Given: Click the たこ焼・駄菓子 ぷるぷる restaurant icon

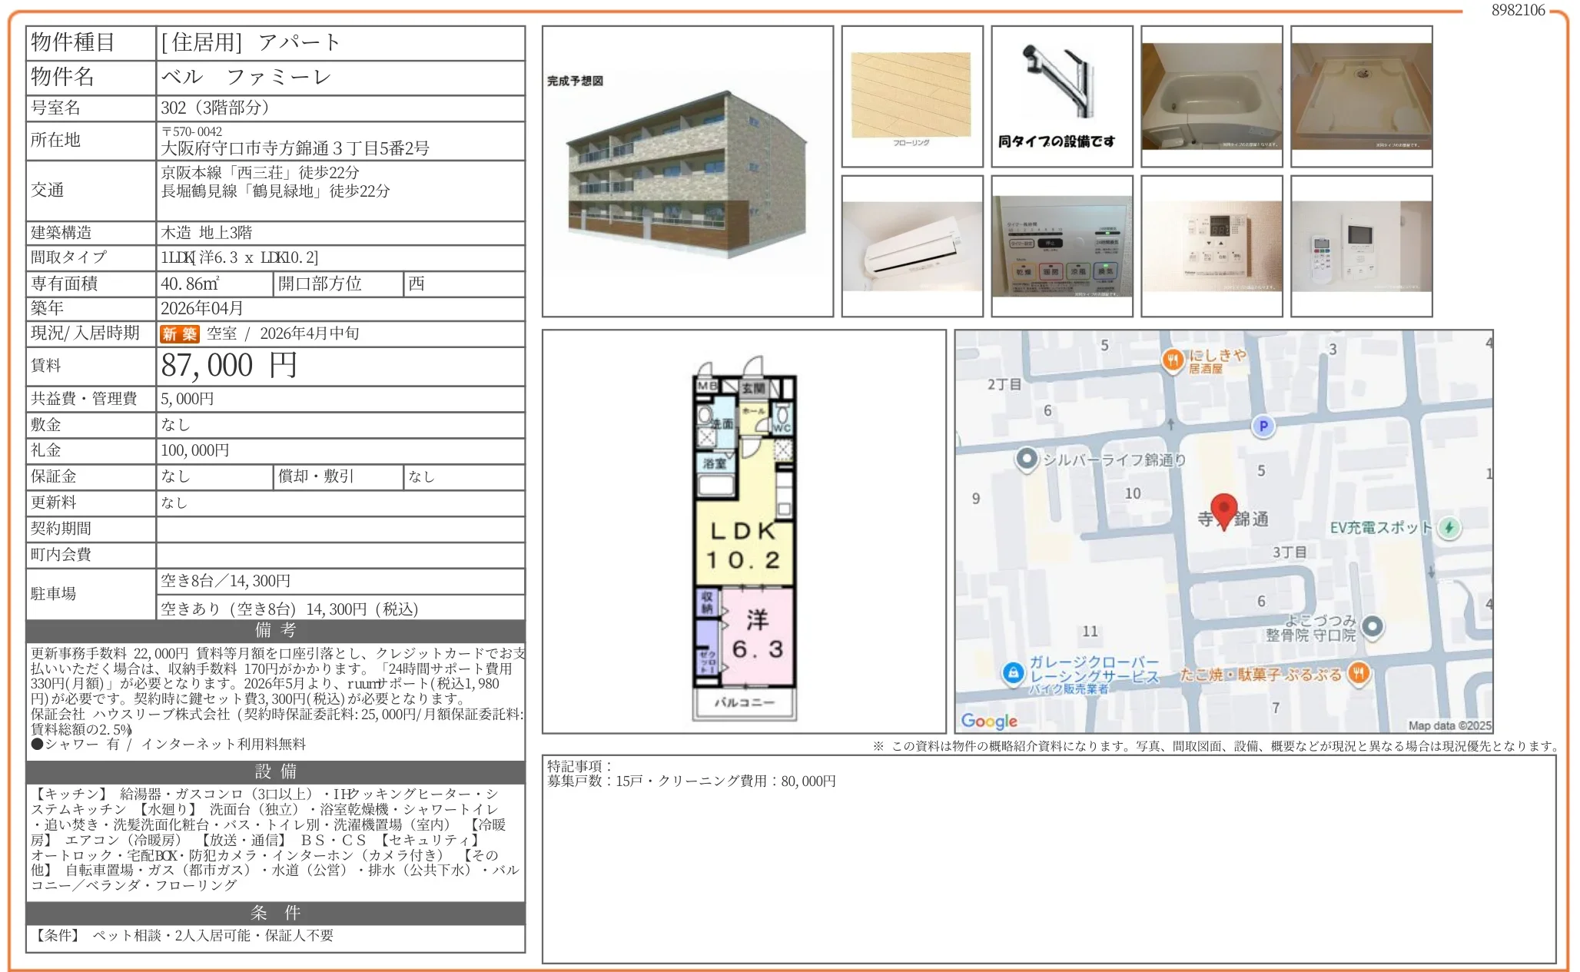Looking at the screenshot, I should 1359,674.
